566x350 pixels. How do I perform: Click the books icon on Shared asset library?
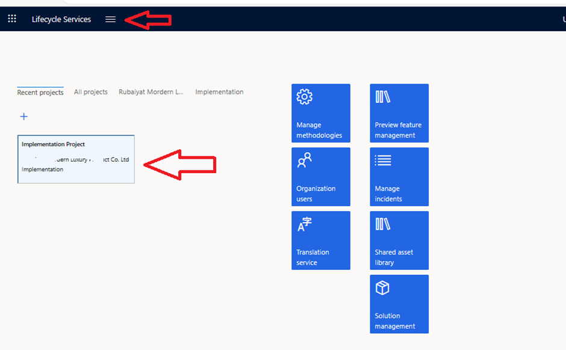(382, 224)
